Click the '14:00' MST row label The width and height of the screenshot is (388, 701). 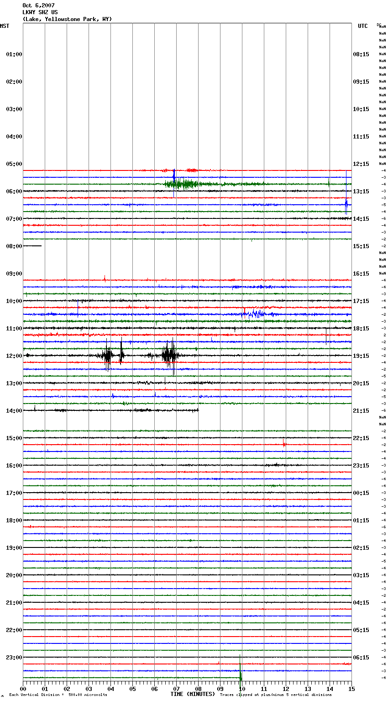pyautogui.click(x=14, y=411)
